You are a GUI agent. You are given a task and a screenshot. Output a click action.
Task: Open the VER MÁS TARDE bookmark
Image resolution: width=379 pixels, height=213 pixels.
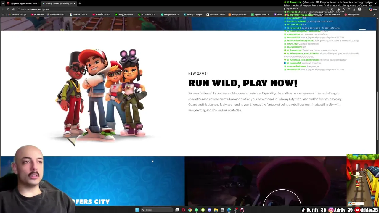tap(102, 14)
